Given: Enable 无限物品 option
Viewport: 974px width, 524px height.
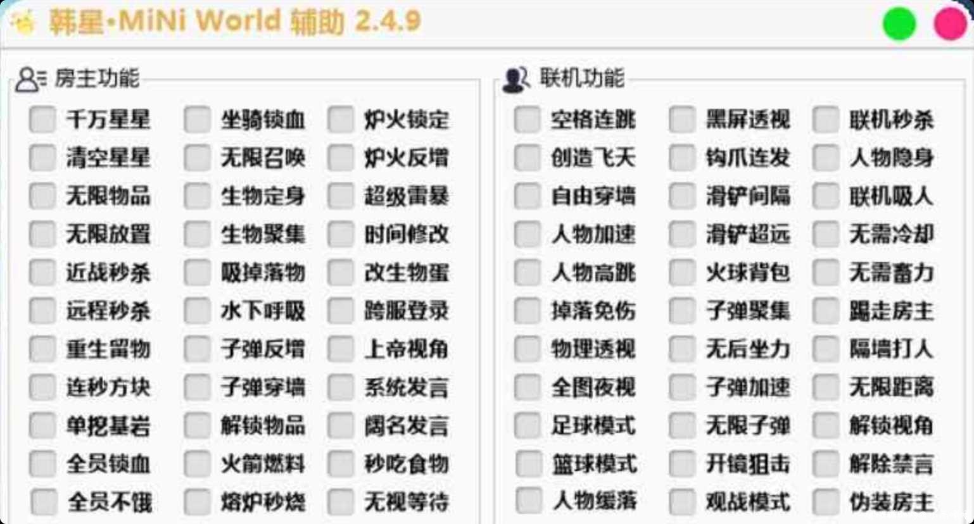Looking at the screenshot, I should coord(43,196).
